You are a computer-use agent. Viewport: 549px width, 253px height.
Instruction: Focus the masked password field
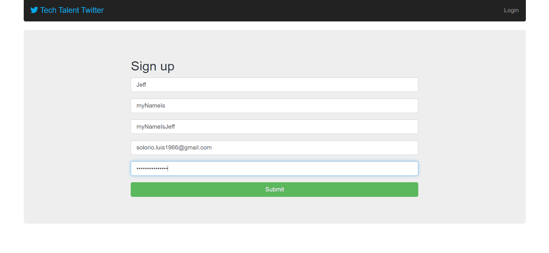click(x=274, y=169)
